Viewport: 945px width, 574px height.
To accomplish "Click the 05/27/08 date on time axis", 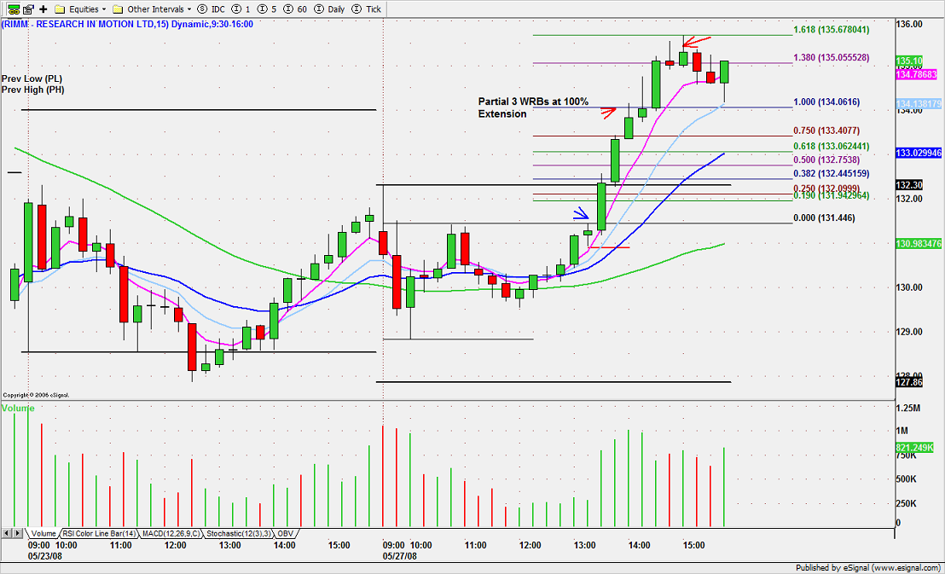I will coord(399,556).
